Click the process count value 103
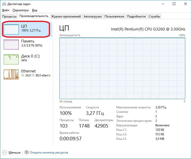Viewport: 192px width, 159px height. [x=64, y=126]
